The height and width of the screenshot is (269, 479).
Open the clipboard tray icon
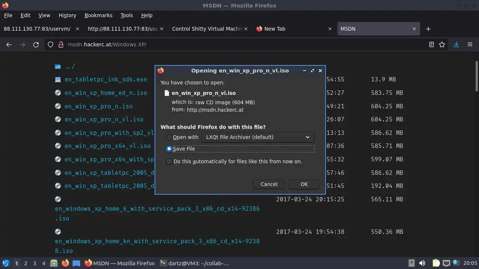[436, 263]
